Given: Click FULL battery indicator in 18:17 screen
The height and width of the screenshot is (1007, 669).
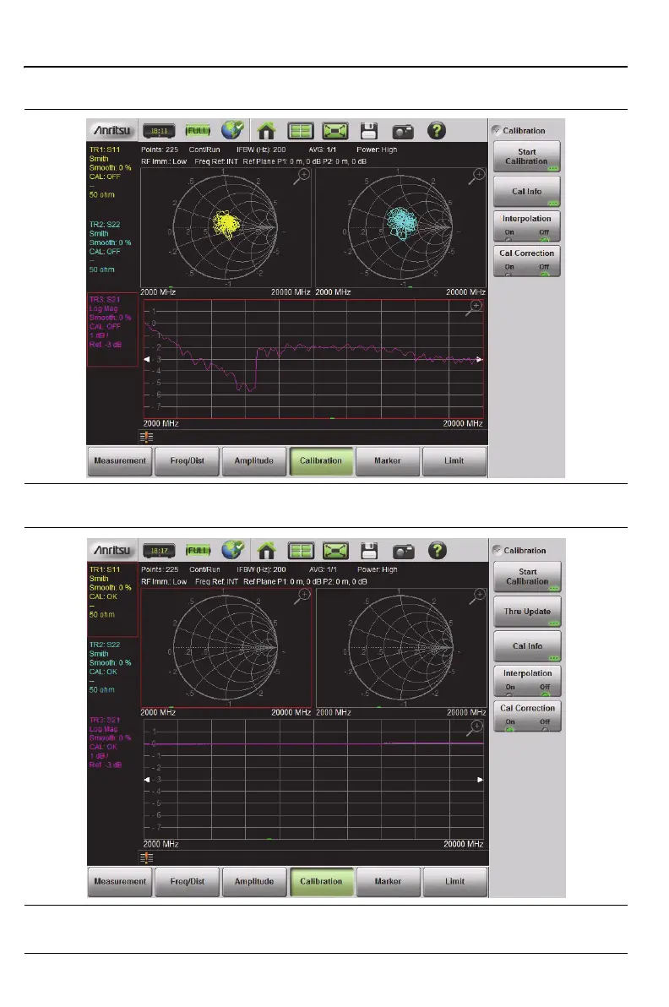Looking at the screenshot, I should (199, 551).
